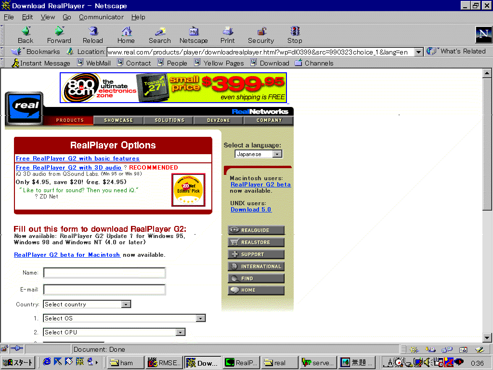Open the Go menu
The width and height of the screenshot is (493, 370).
point(66,17)
